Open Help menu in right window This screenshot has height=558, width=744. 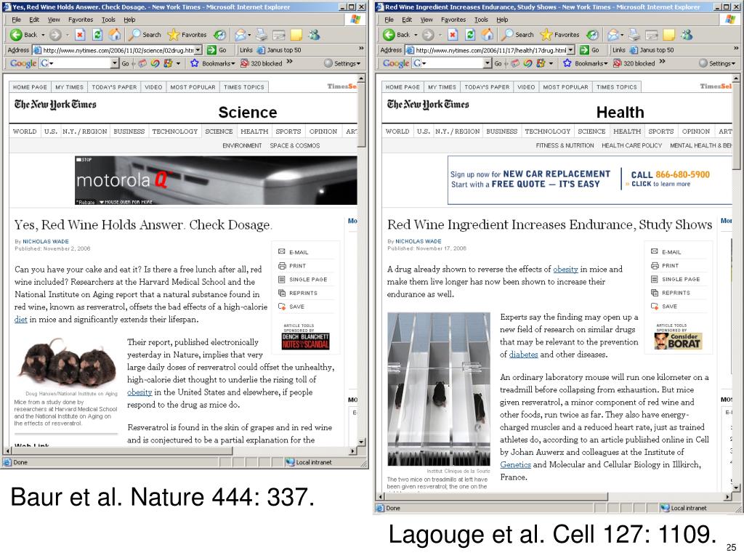coord(502,20)
